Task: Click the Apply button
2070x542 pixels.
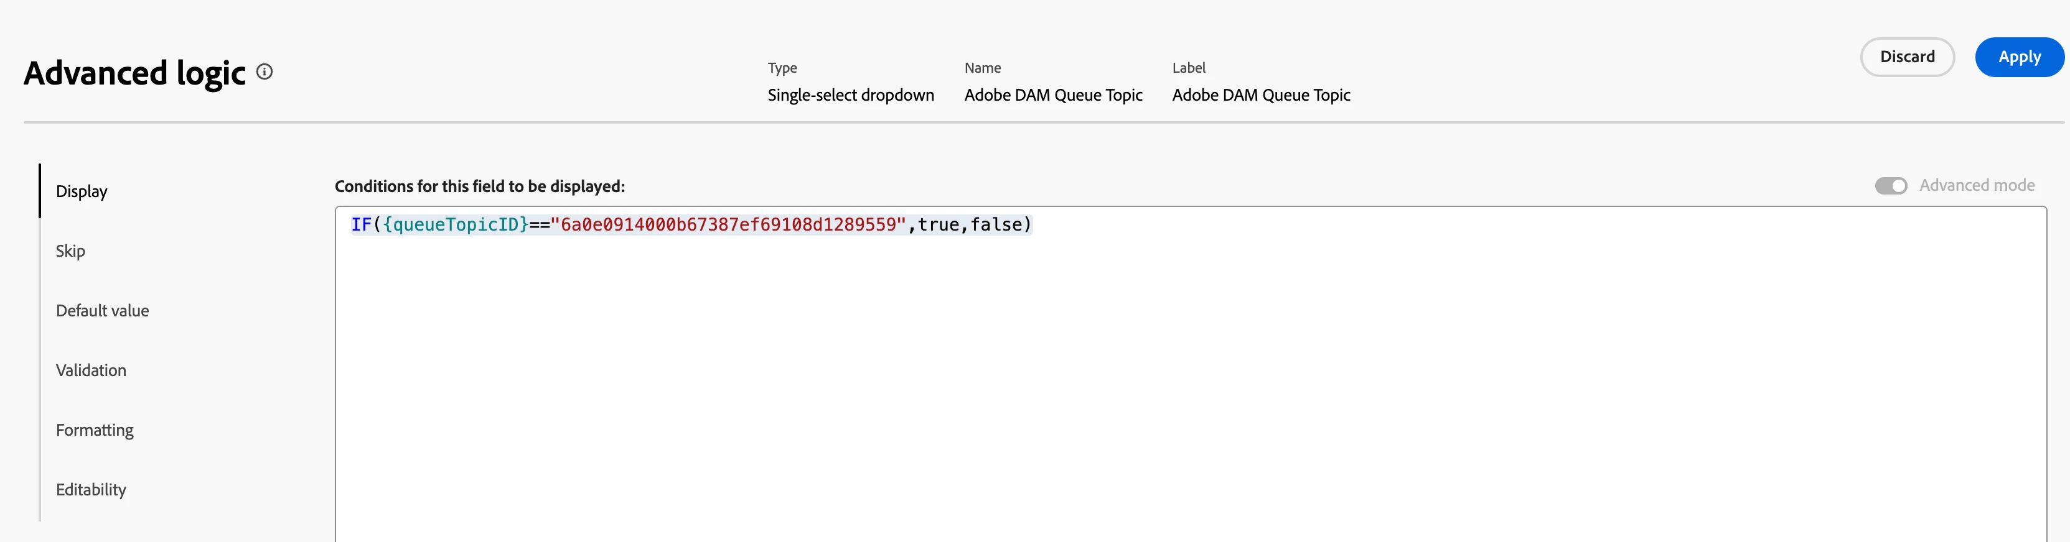Action: (2018, 57)
